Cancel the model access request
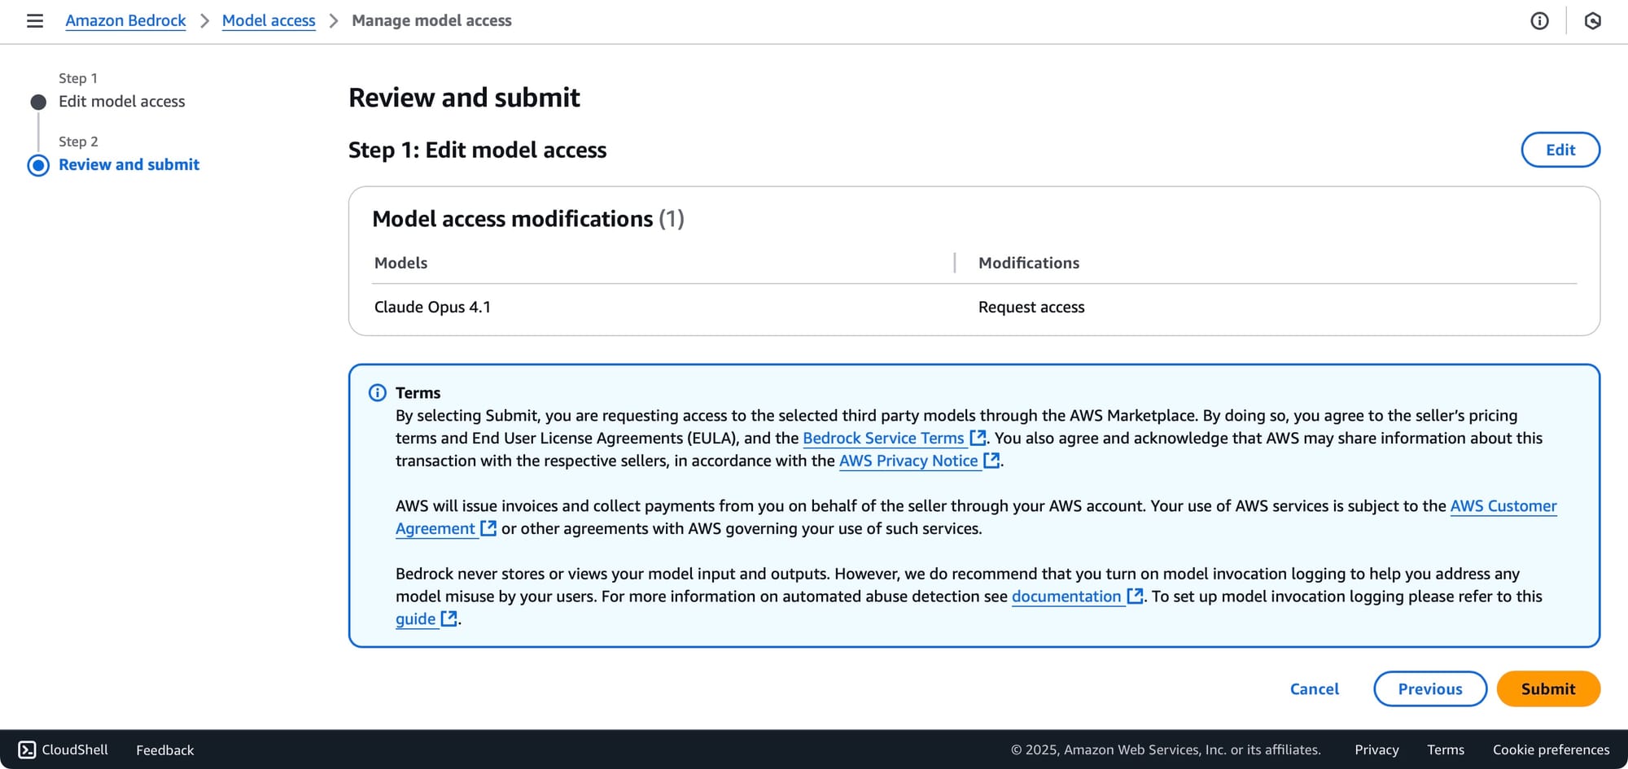Image resolution: width=1628 pixels, height=769 pixels. pos(1315,688)
